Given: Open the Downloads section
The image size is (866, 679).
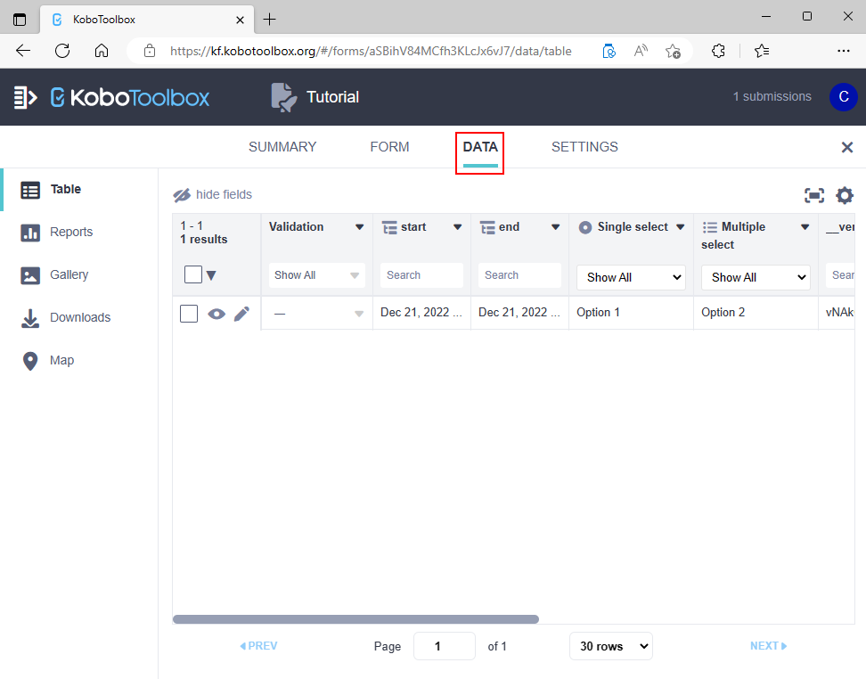Looking at the screenshot, I should tap(79, 318).
